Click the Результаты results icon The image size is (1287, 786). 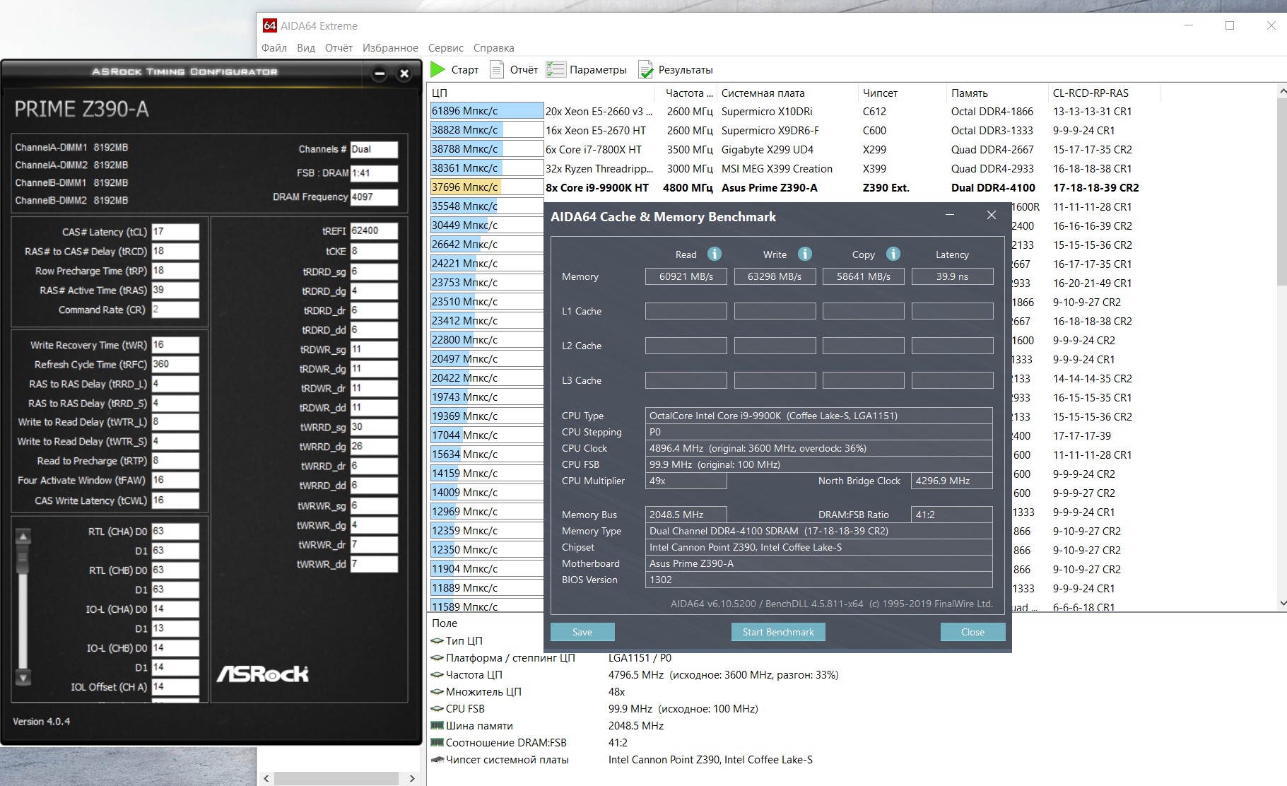(x=645, y=69)
